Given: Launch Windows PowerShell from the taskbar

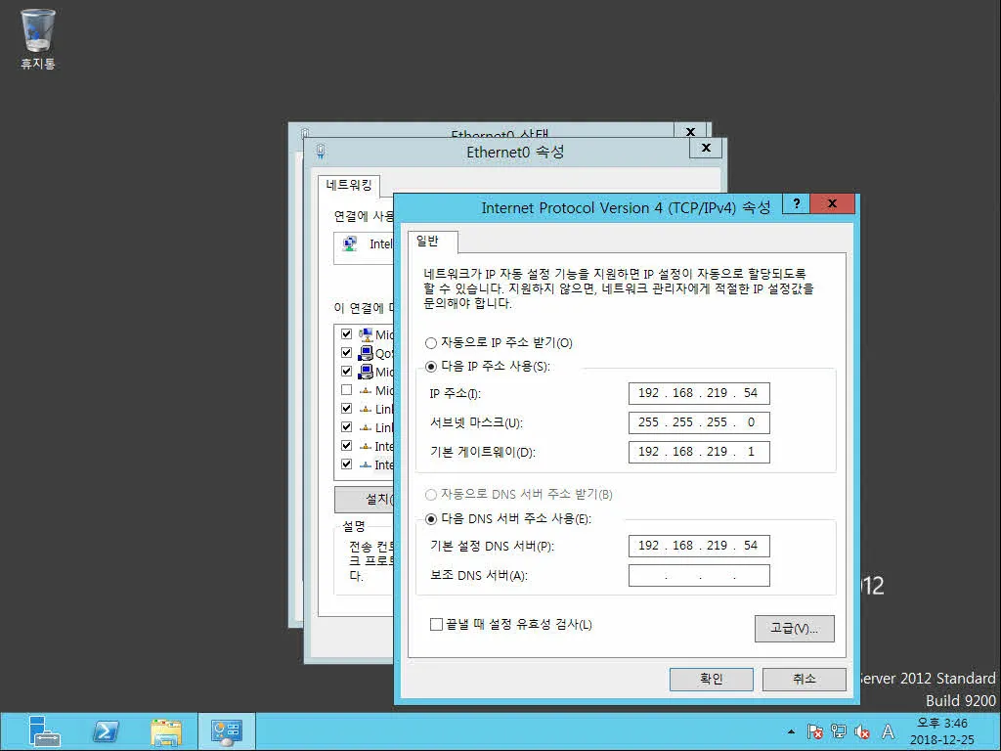Looking at the screenshot, I should pyautogui.click(x=106, y=730).
